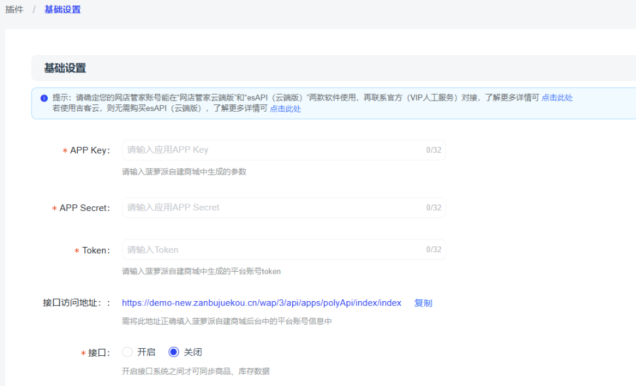The height and width of the screenshot is (386, 636).
Task: Open the demo-new.zanbujuekou.cn API URL
Action: (x=261, y=303)
